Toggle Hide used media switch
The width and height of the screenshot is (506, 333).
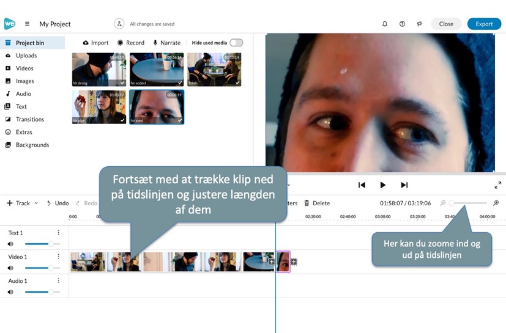click(x=236, y=43)
